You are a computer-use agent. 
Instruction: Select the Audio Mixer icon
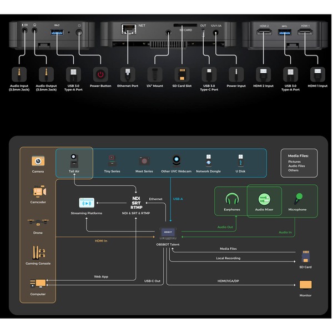tap(264, 199)
